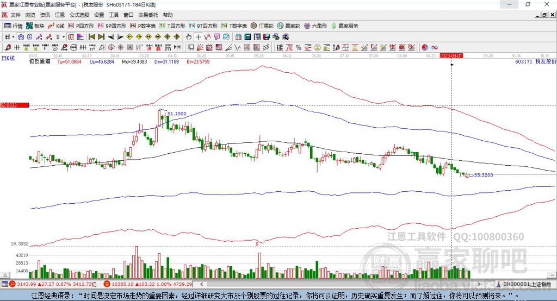This screenshot has height=301, width=557.
Task: Jump to first bar with skip-to-start icon
Action: [92, 37]
